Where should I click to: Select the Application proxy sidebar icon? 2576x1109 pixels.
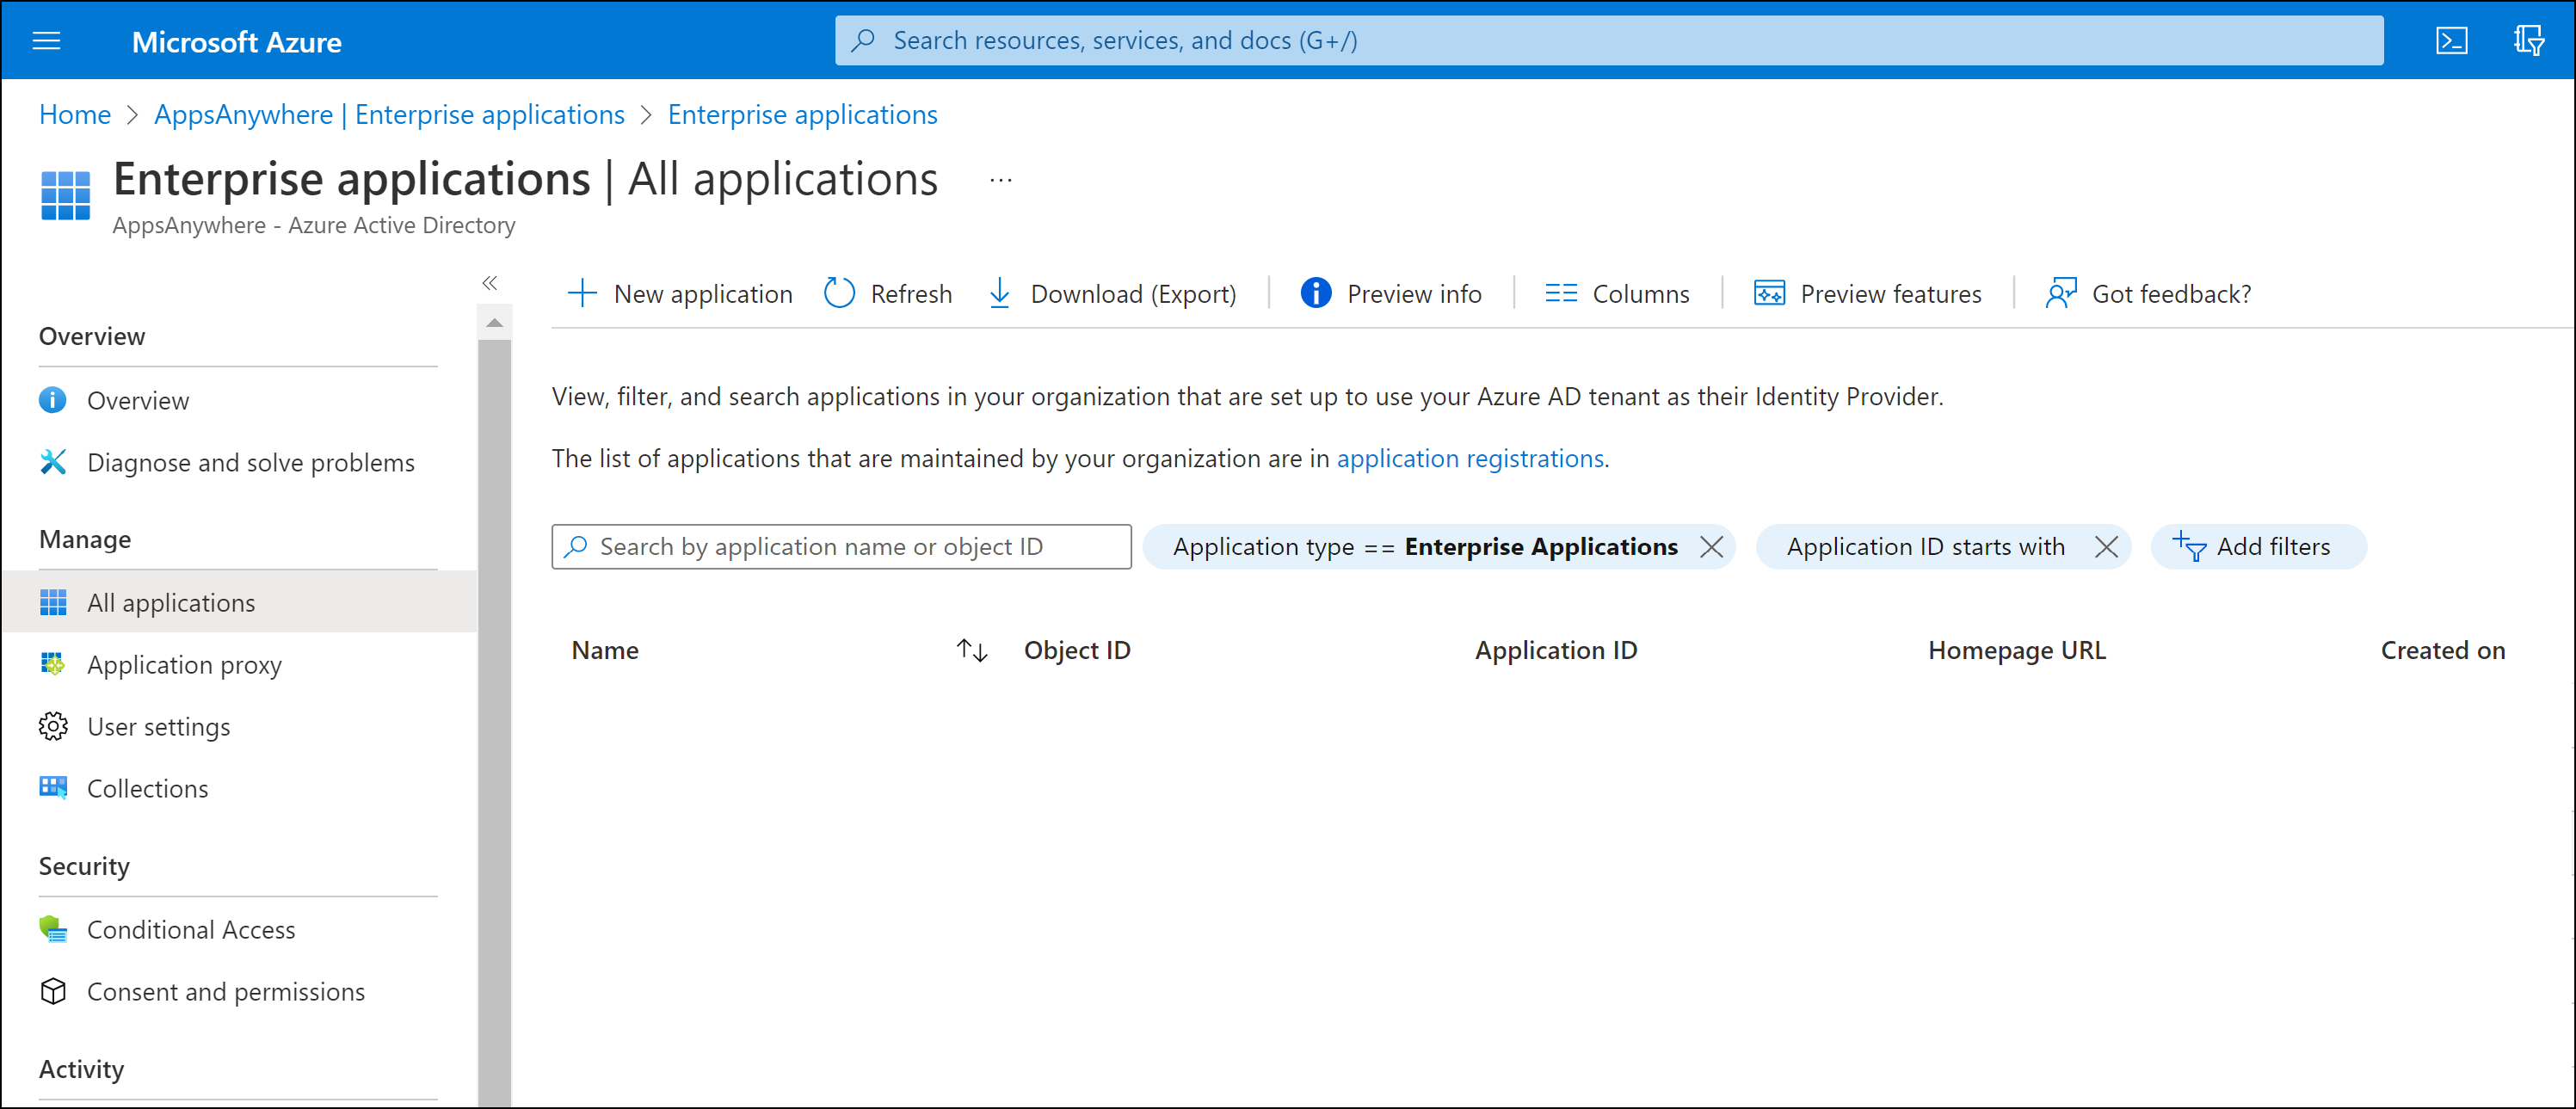pos(53,664)
